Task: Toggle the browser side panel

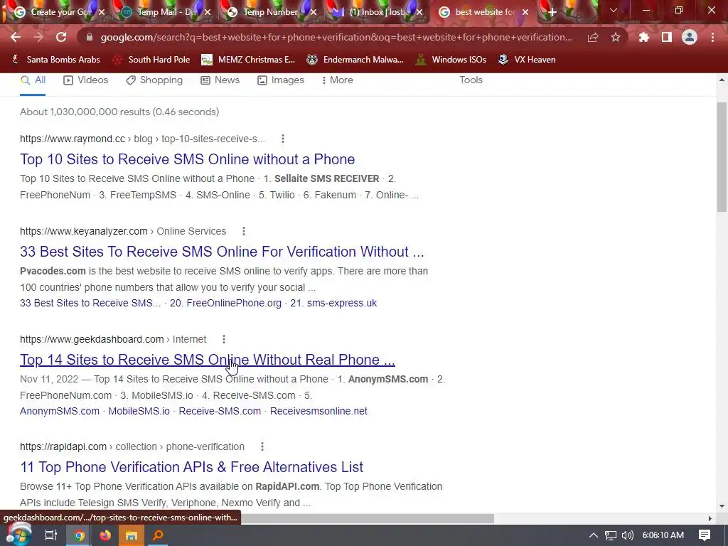Action: click(x=667, y=37)
